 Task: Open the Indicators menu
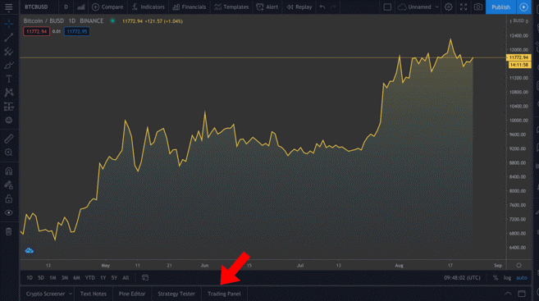[x=148, y=7]
